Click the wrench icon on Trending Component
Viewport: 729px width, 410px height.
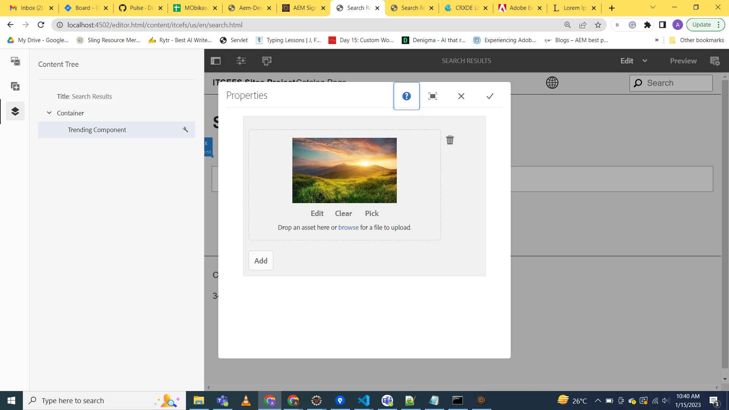[185, 130]
